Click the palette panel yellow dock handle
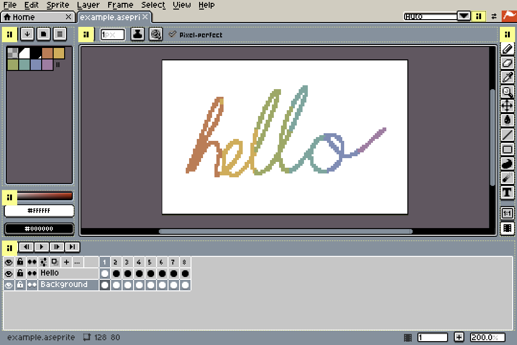 pyautogui.click(x=10, y=34)
